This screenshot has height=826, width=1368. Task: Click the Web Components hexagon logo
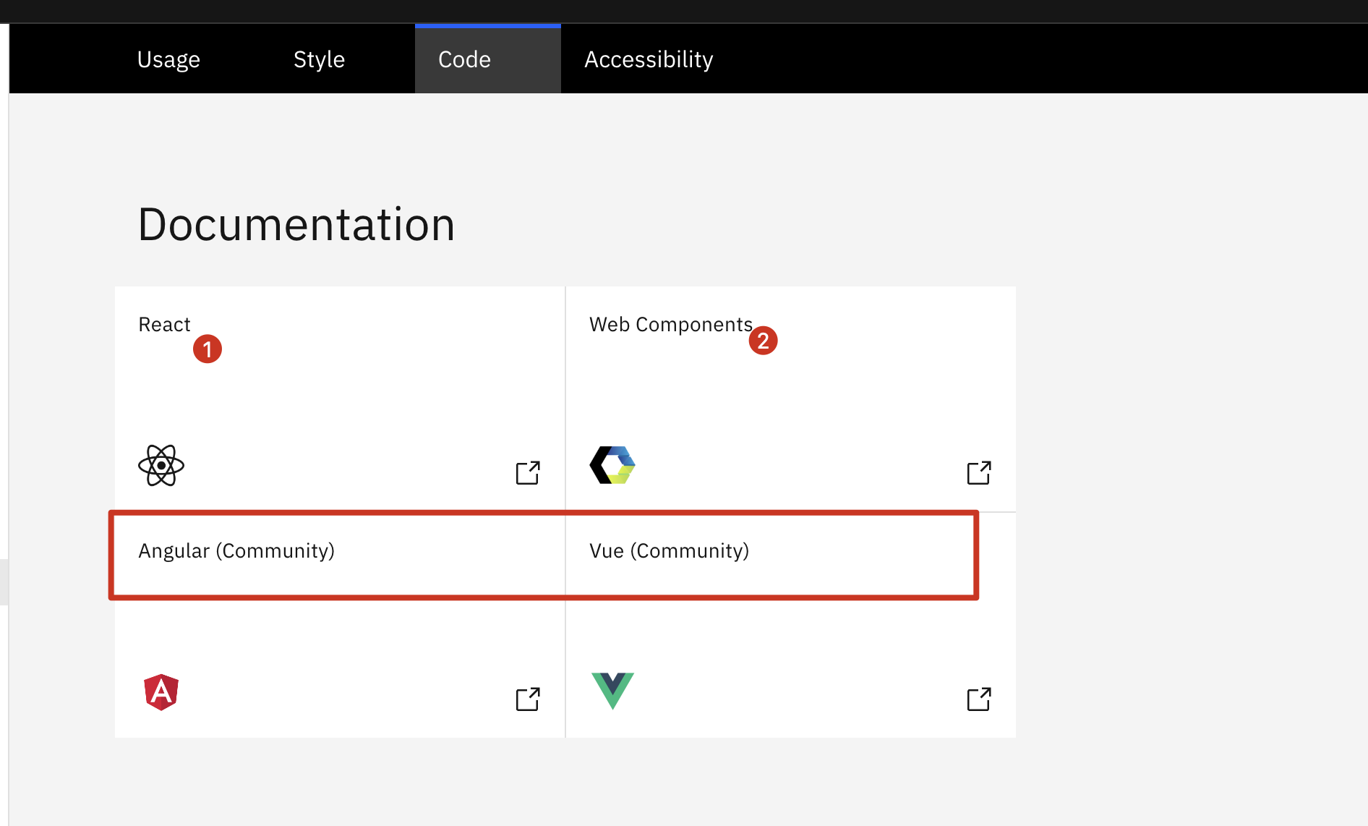click(x=612, y=465)
